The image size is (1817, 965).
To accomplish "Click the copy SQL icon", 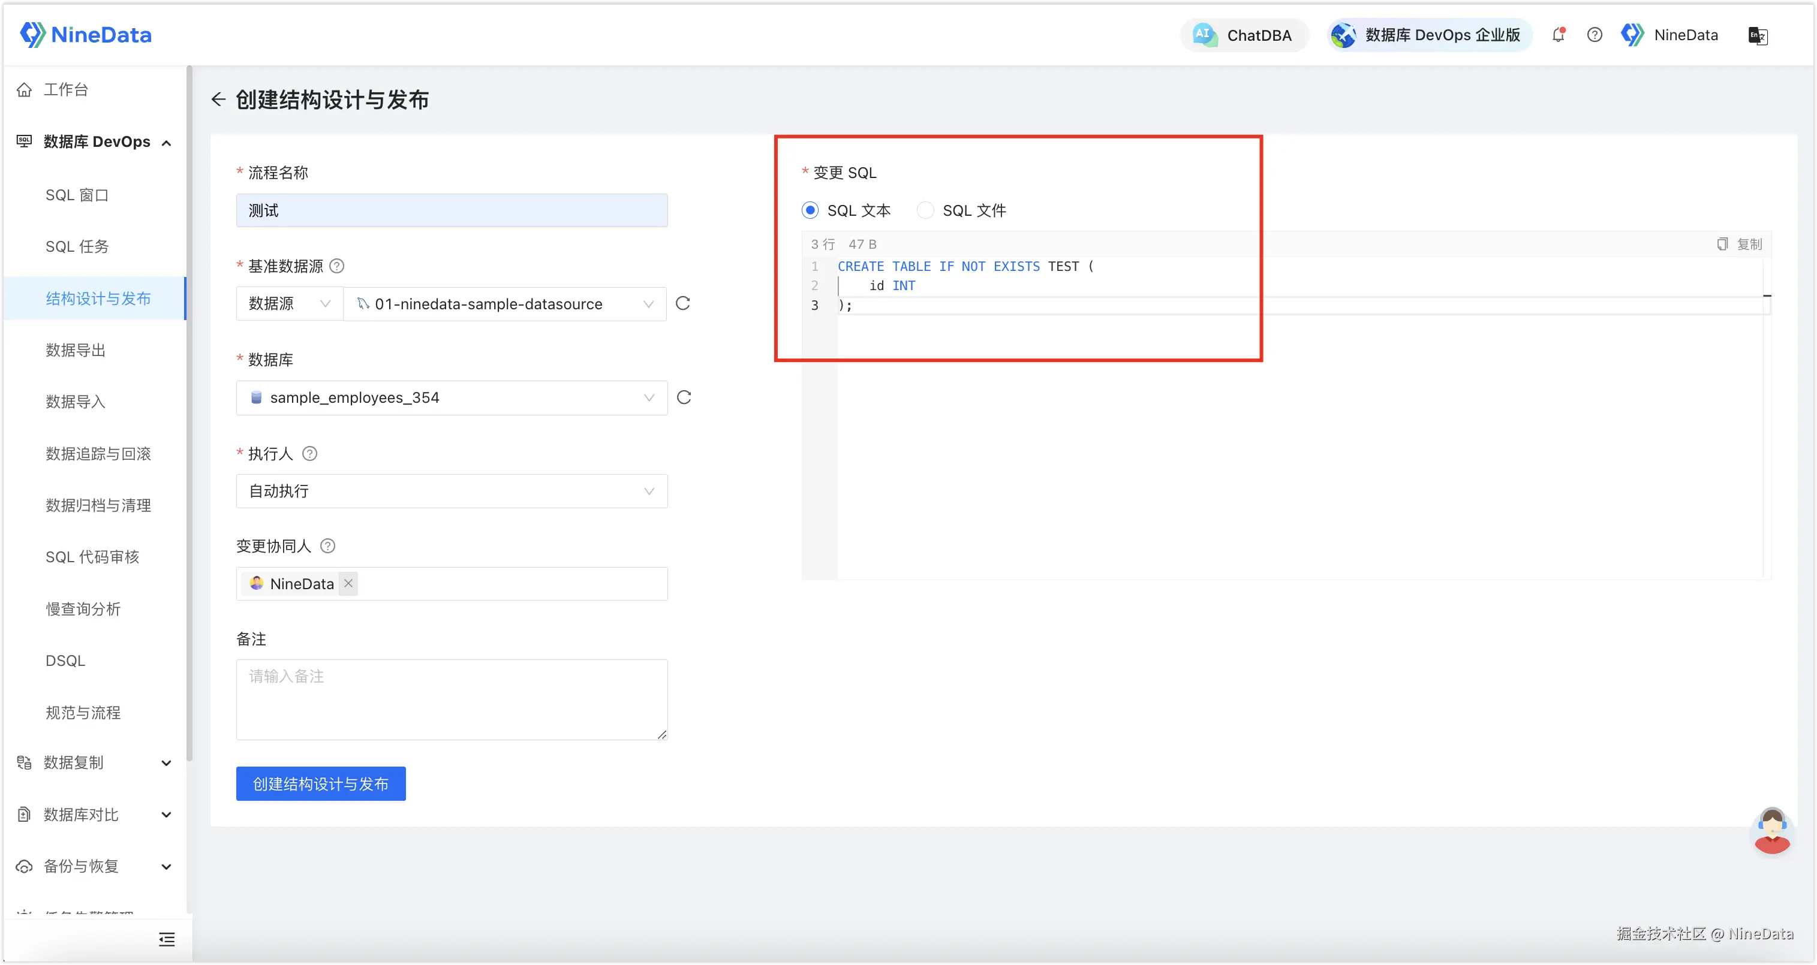I will (x=1722, y=244).
